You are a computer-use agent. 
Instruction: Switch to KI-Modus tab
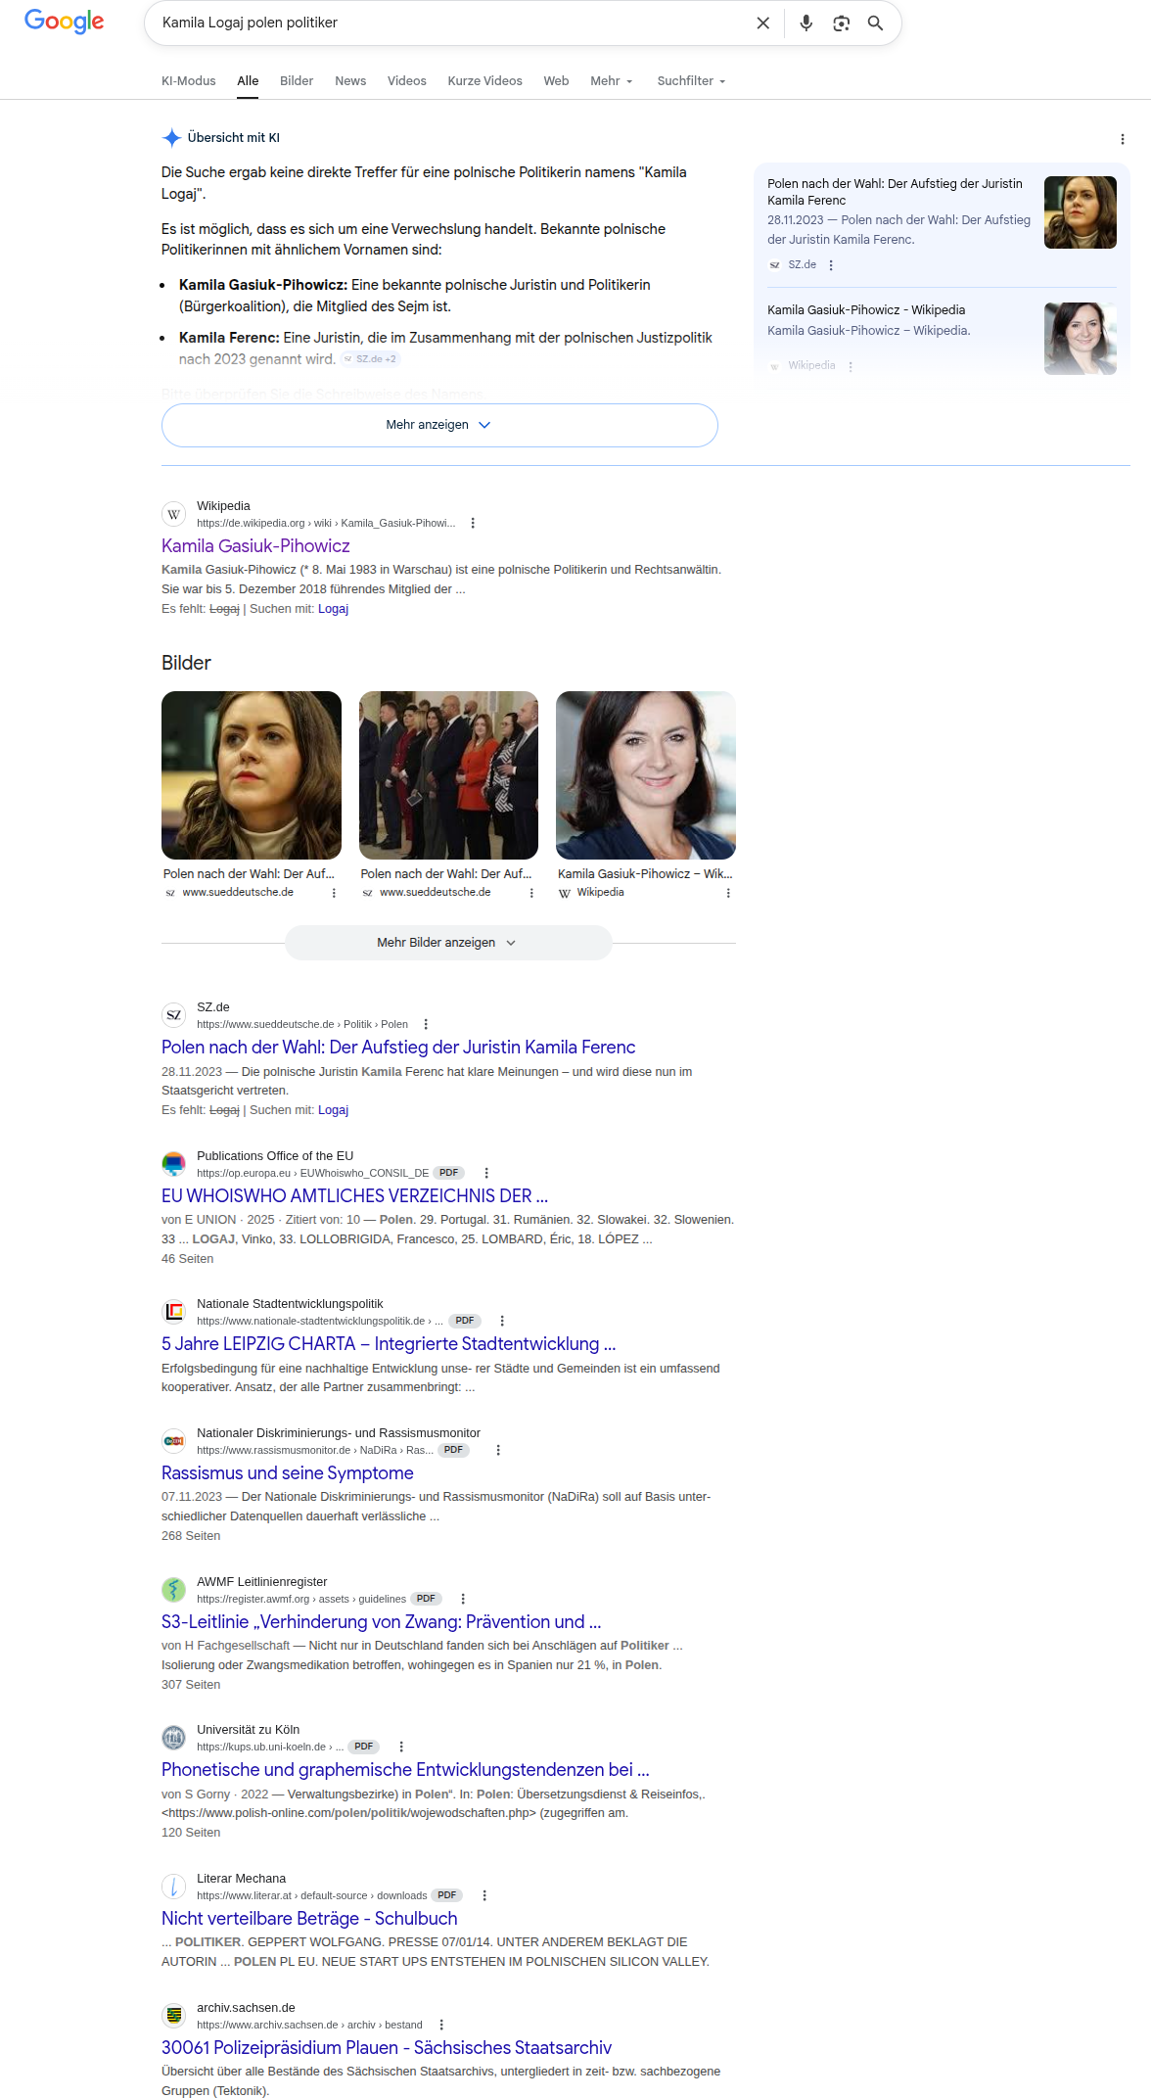pos(189,80)
